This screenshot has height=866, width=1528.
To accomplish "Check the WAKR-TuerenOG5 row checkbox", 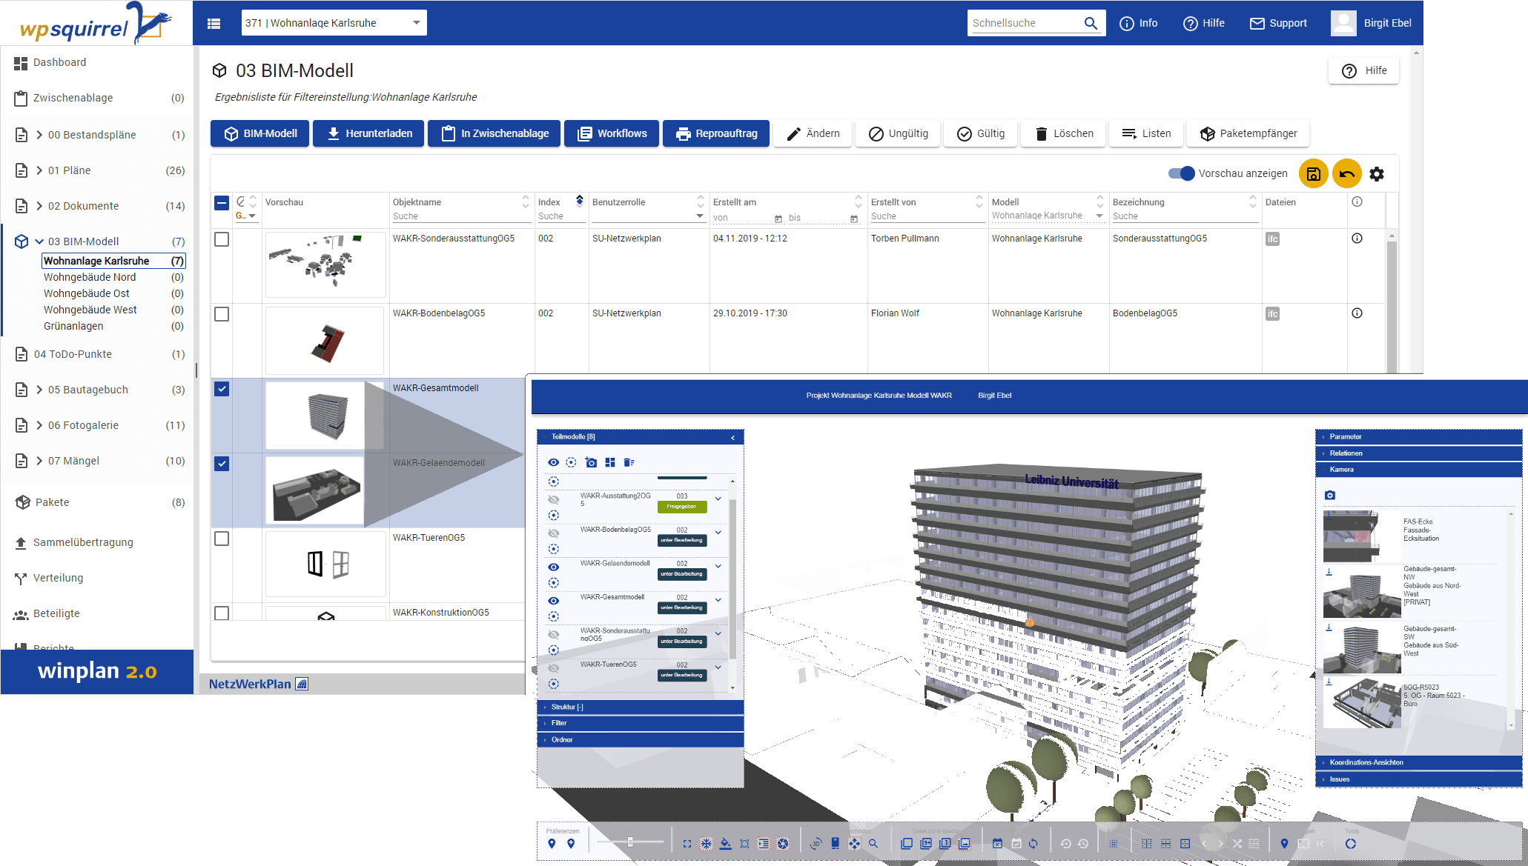I will click(222, 539).
